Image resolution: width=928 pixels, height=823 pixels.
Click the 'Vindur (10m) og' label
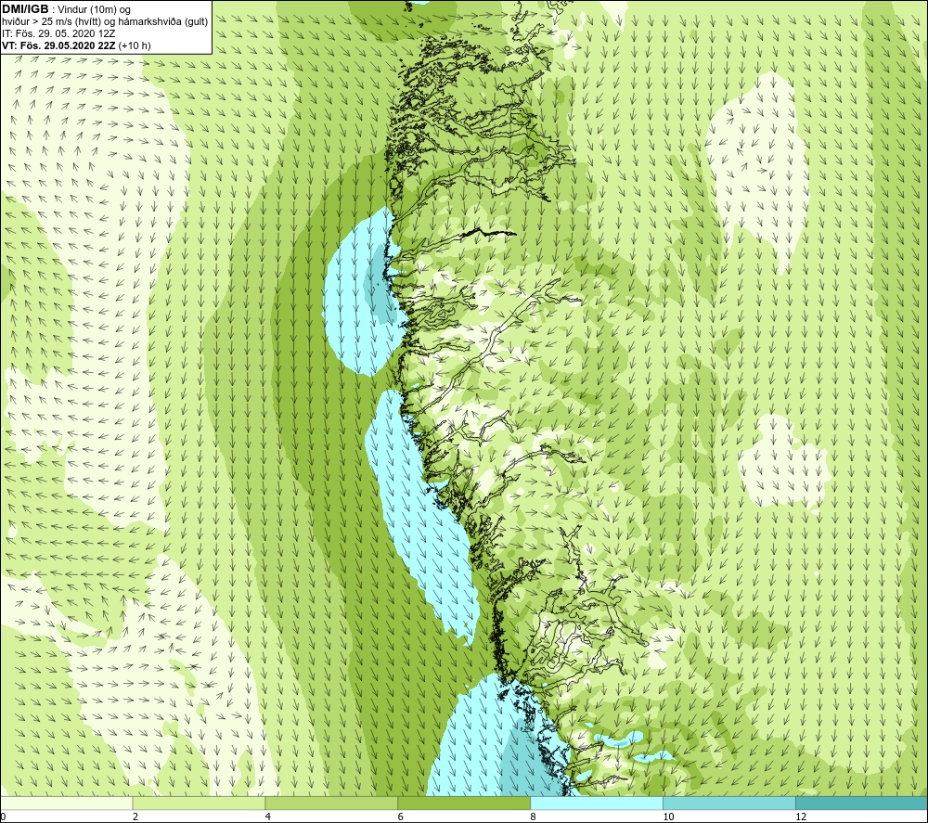pos(94,9)
